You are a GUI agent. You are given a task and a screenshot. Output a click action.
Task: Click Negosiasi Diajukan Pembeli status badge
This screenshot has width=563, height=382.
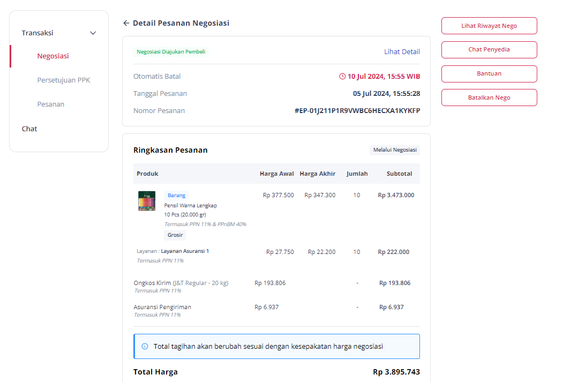171,51
